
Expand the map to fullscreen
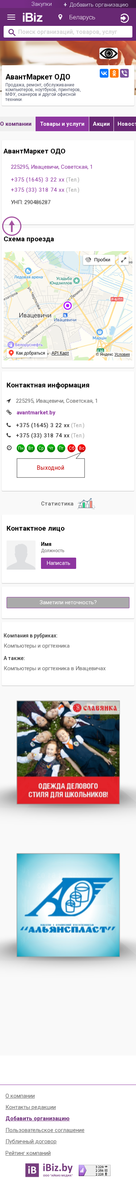click(x=124, y=260)
